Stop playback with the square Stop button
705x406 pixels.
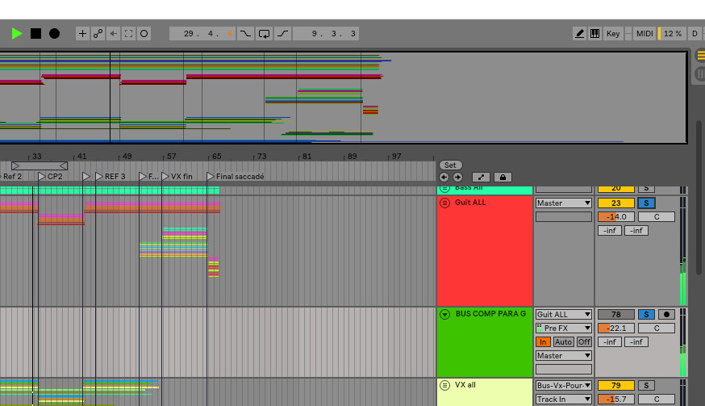(x=35, y=33)
